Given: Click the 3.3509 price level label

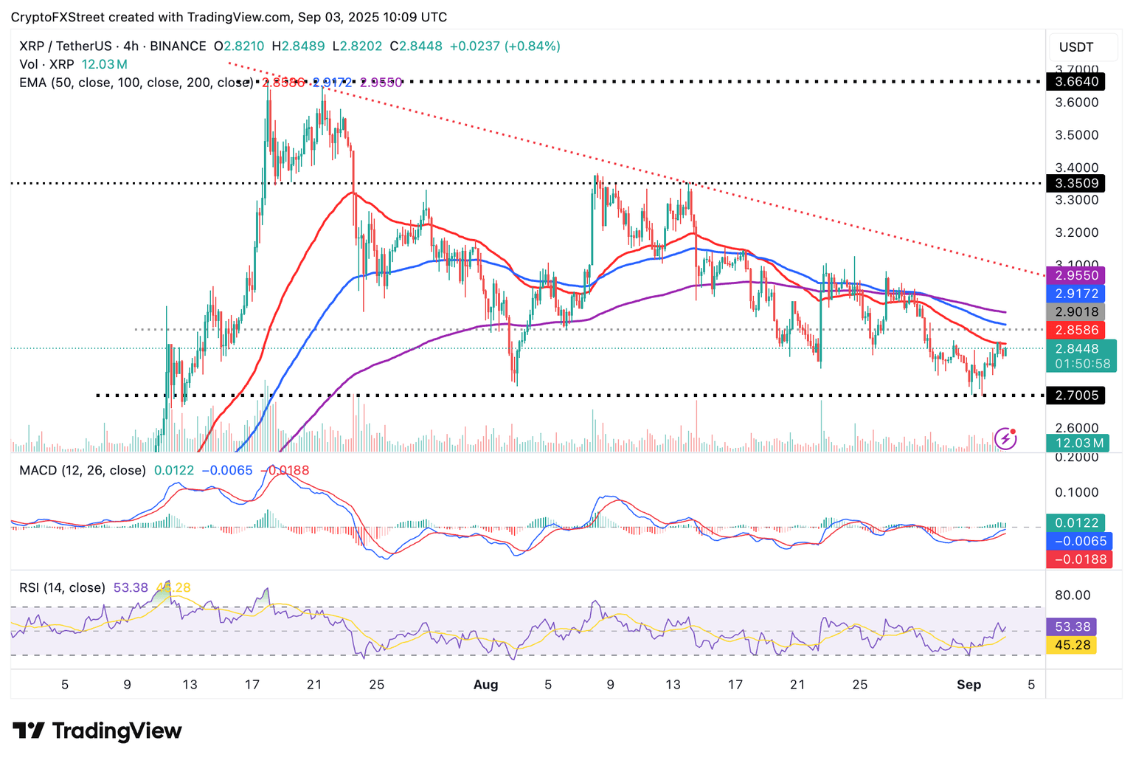Looking at the screenshot, I should pyautogui.click(x=1076, y=183).
